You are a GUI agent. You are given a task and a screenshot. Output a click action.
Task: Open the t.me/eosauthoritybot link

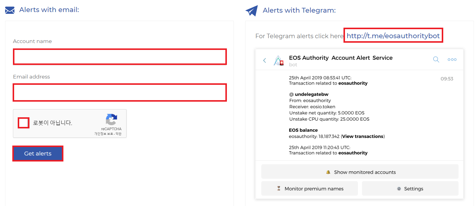pos(393,36)
